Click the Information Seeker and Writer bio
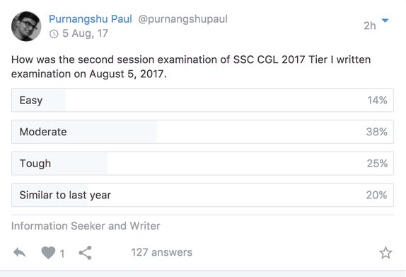The height and width of the screenshot is (277, 406). 86,226
